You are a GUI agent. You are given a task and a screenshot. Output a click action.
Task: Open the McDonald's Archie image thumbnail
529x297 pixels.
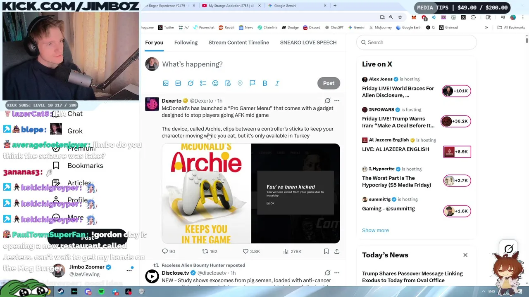[x=206, y=193]
